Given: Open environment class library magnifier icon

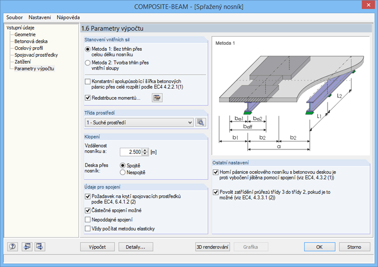Looking at the screenshot, I should coord(200,122).
